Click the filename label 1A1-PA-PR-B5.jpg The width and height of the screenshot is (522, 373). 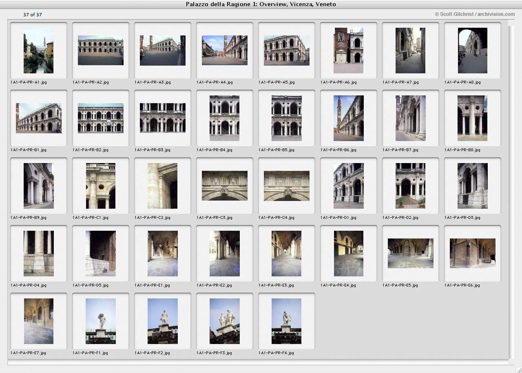tap(276, 150)
